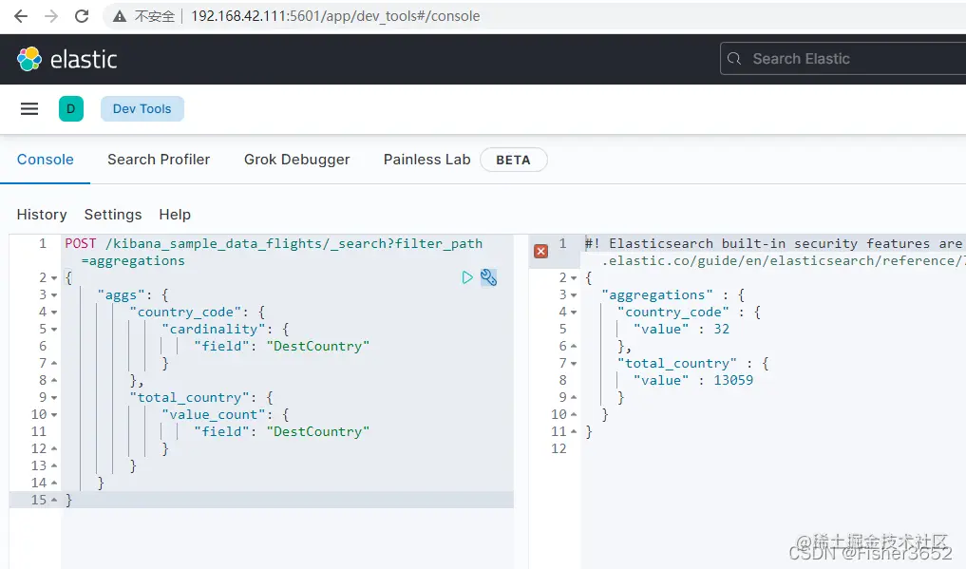Fold response "country_code" block on line 4
The image size is (966, 569).
click(574, 313)
